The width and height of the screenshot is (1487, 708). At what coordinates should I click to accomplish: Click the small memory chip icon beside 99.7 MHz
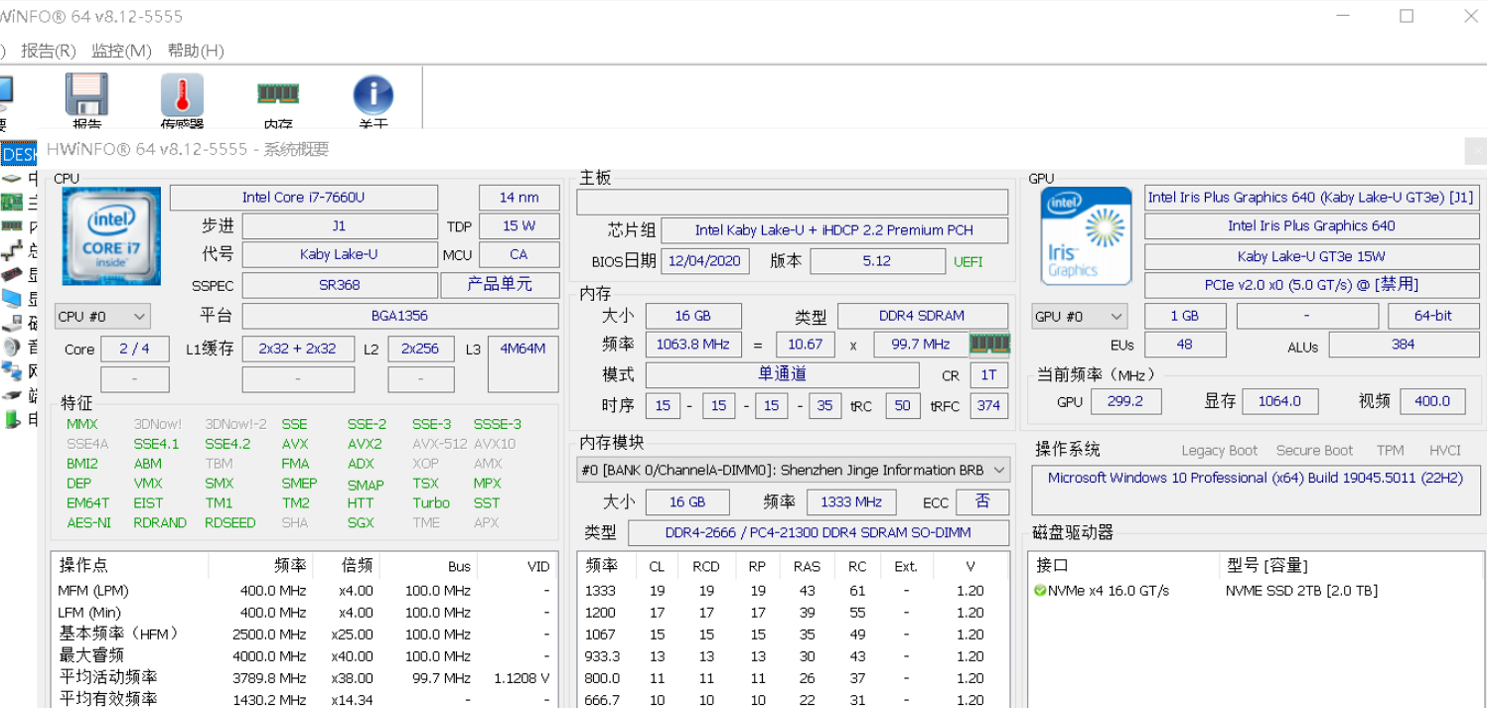pyautogui.click(x=989, y=344)
